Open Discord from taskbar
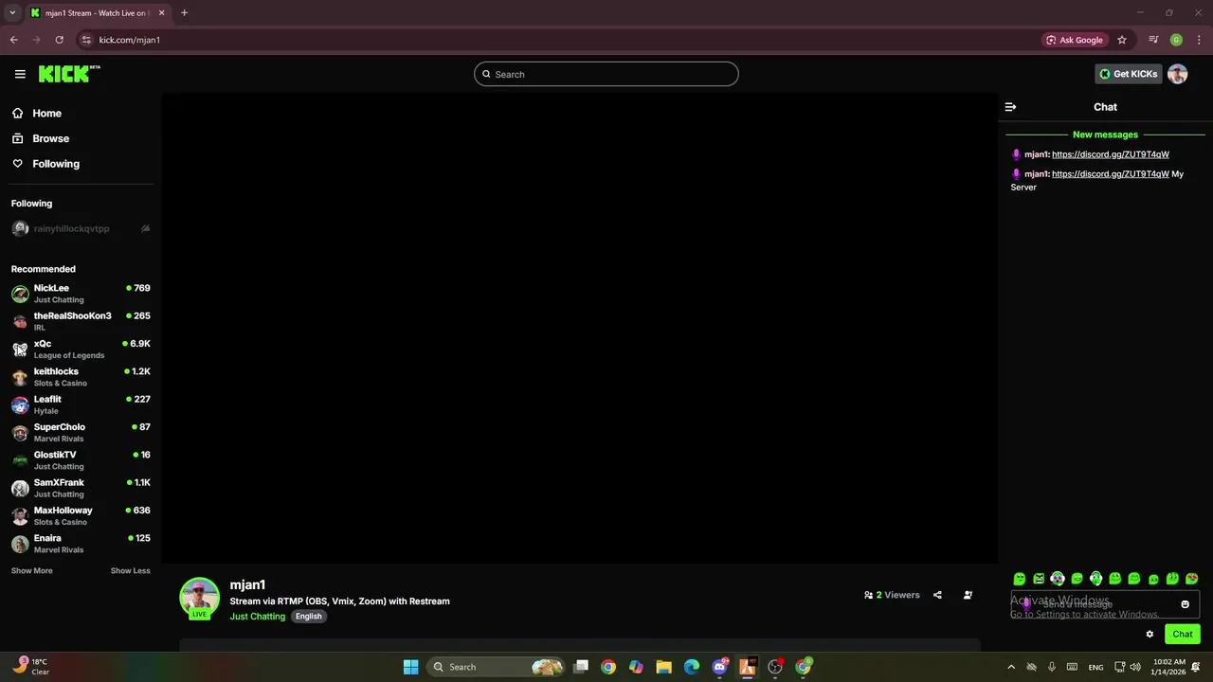 719,667
